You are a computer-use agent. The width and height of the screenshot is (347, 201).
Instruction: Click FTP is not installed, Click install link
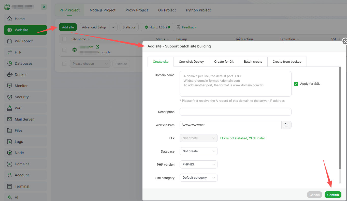click(242, 138)
